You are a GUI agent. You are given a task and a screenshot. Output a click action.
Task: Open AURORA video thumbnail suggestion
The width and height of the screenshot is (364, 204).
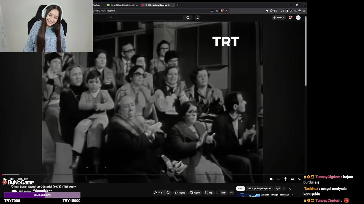point(248,195)
